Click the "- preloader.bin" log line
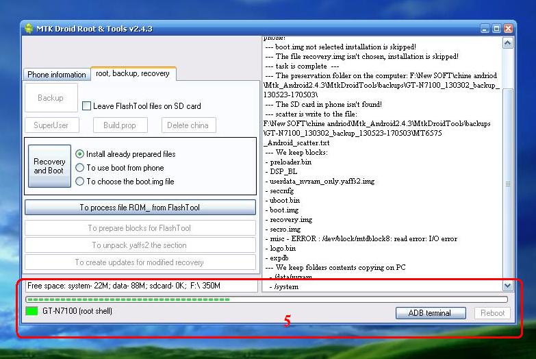 [288, 162]
